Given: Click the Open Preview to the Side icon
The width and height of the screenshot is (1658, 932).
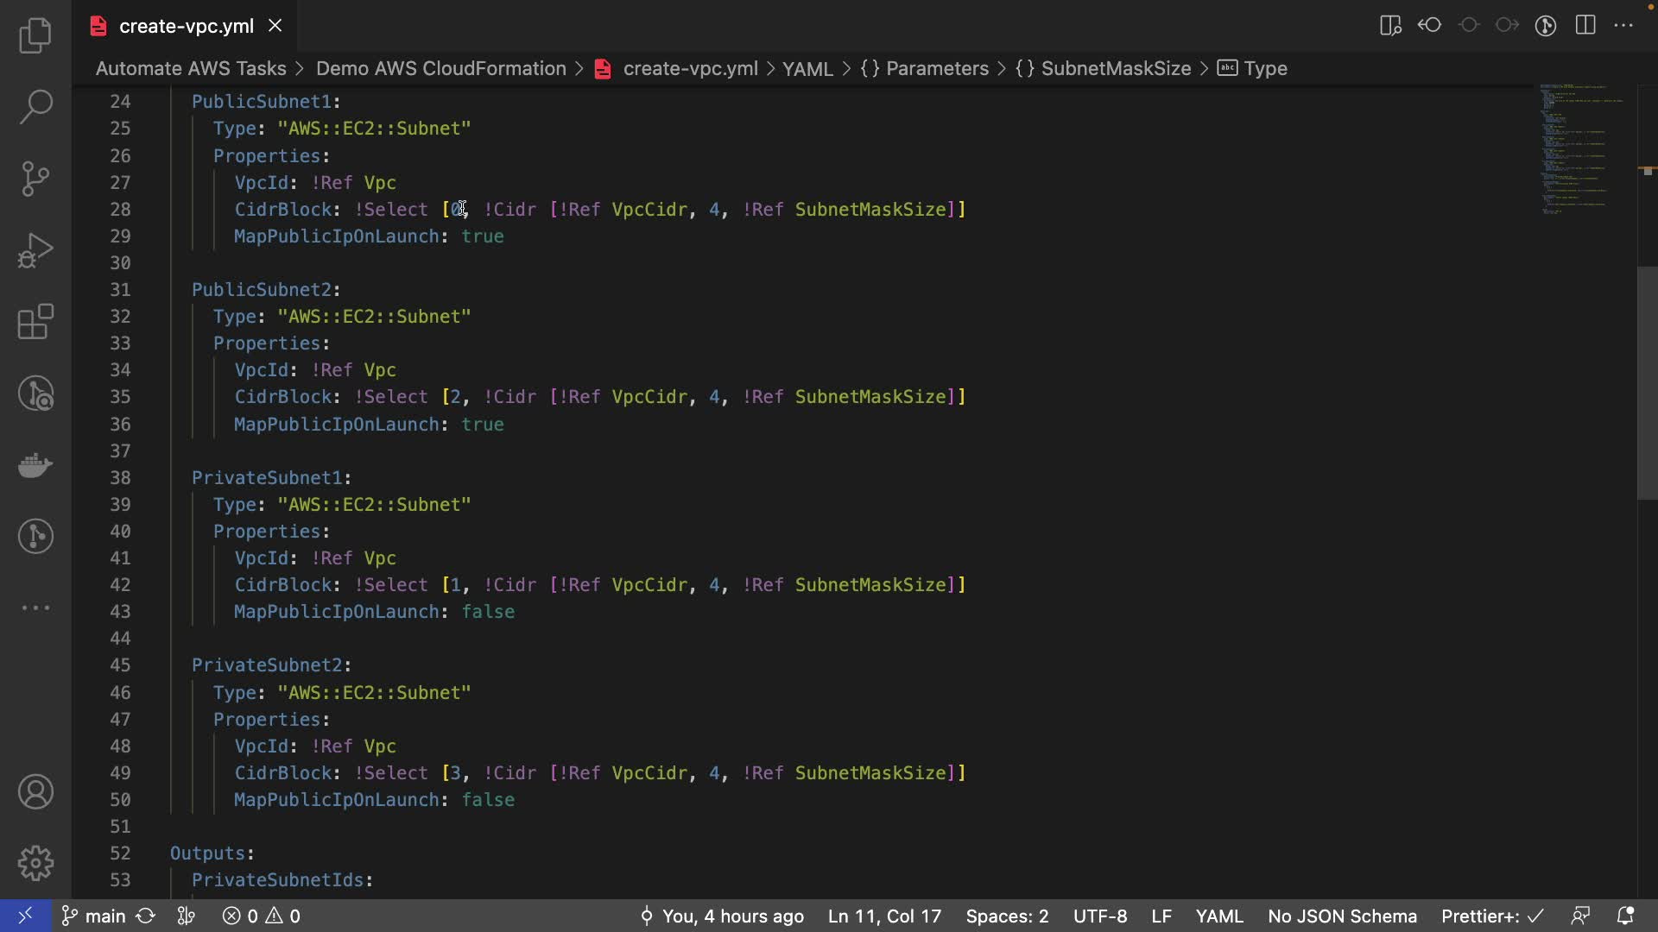Looking at the screenshot, I should click(x=1390, y=26).
